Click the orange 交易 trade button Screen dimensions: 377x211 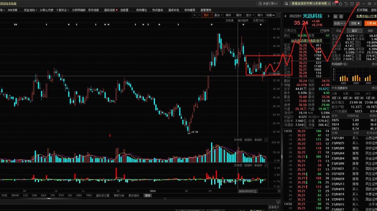(x=370, y=23)
